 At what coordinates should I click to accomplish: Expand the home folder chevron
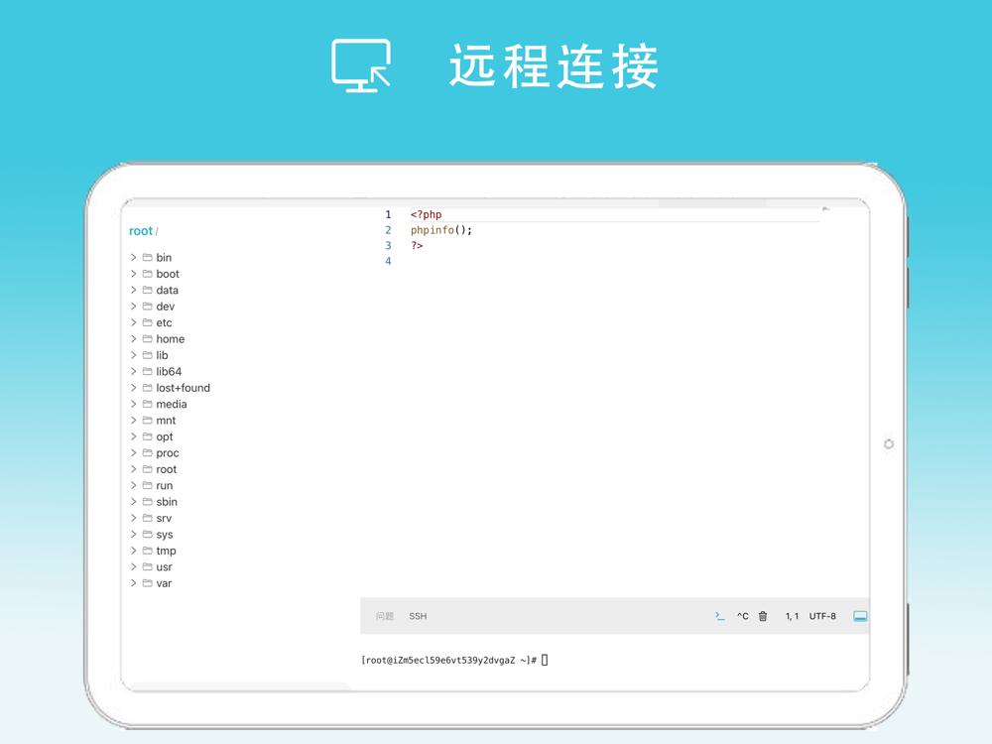134,339
